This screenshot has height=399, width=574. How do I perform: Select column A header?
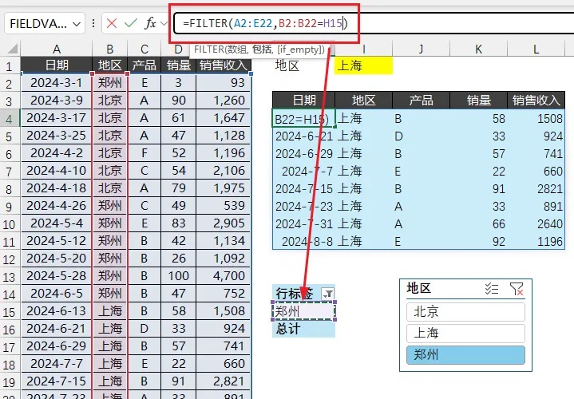pos(57,49)
